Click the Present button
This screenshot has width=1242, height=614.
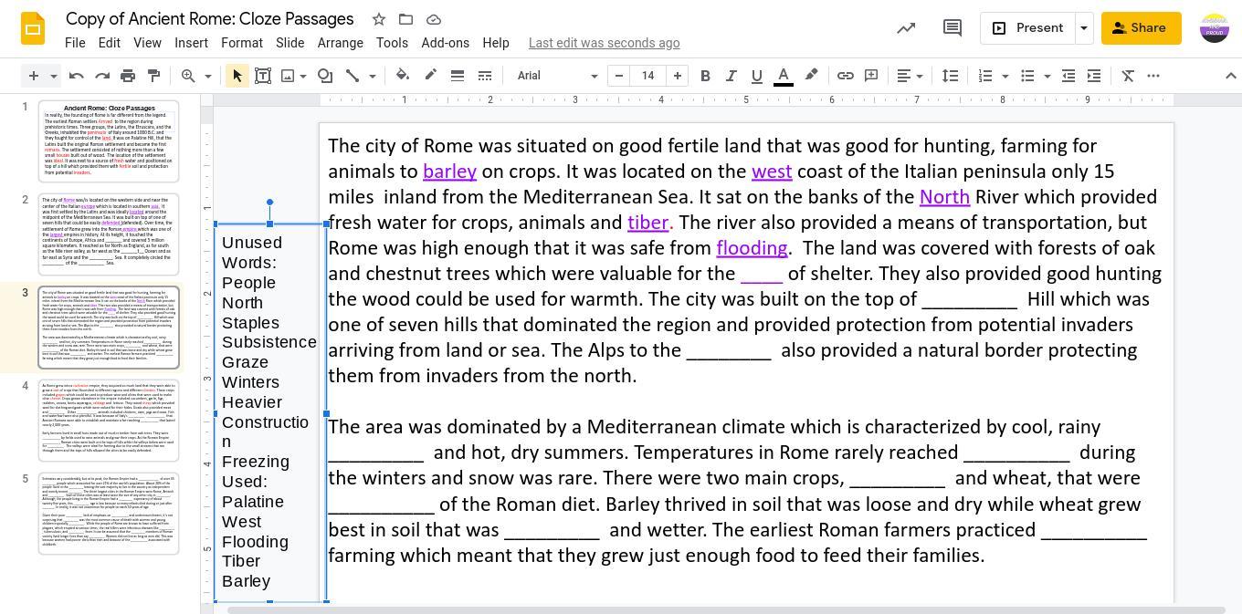tap(1027, 28)
